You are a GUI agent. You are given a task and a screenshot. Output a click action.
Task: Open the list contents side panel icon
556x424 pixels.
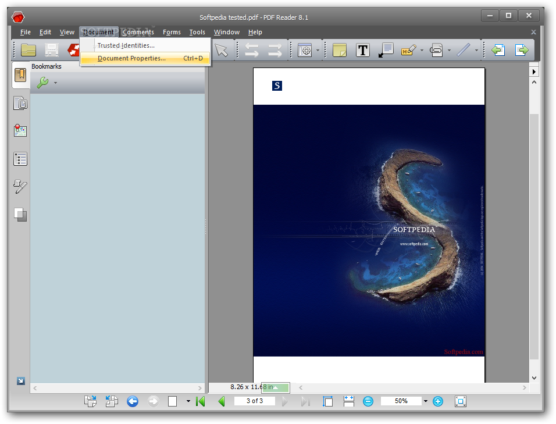click(x=20, y=159)
